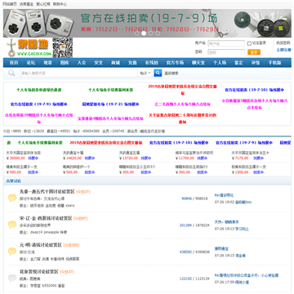Screen dimensions: 294x294
Task: Open the 元·明·清钱讨论欣赏区 forum title
Action: (41, 245)
